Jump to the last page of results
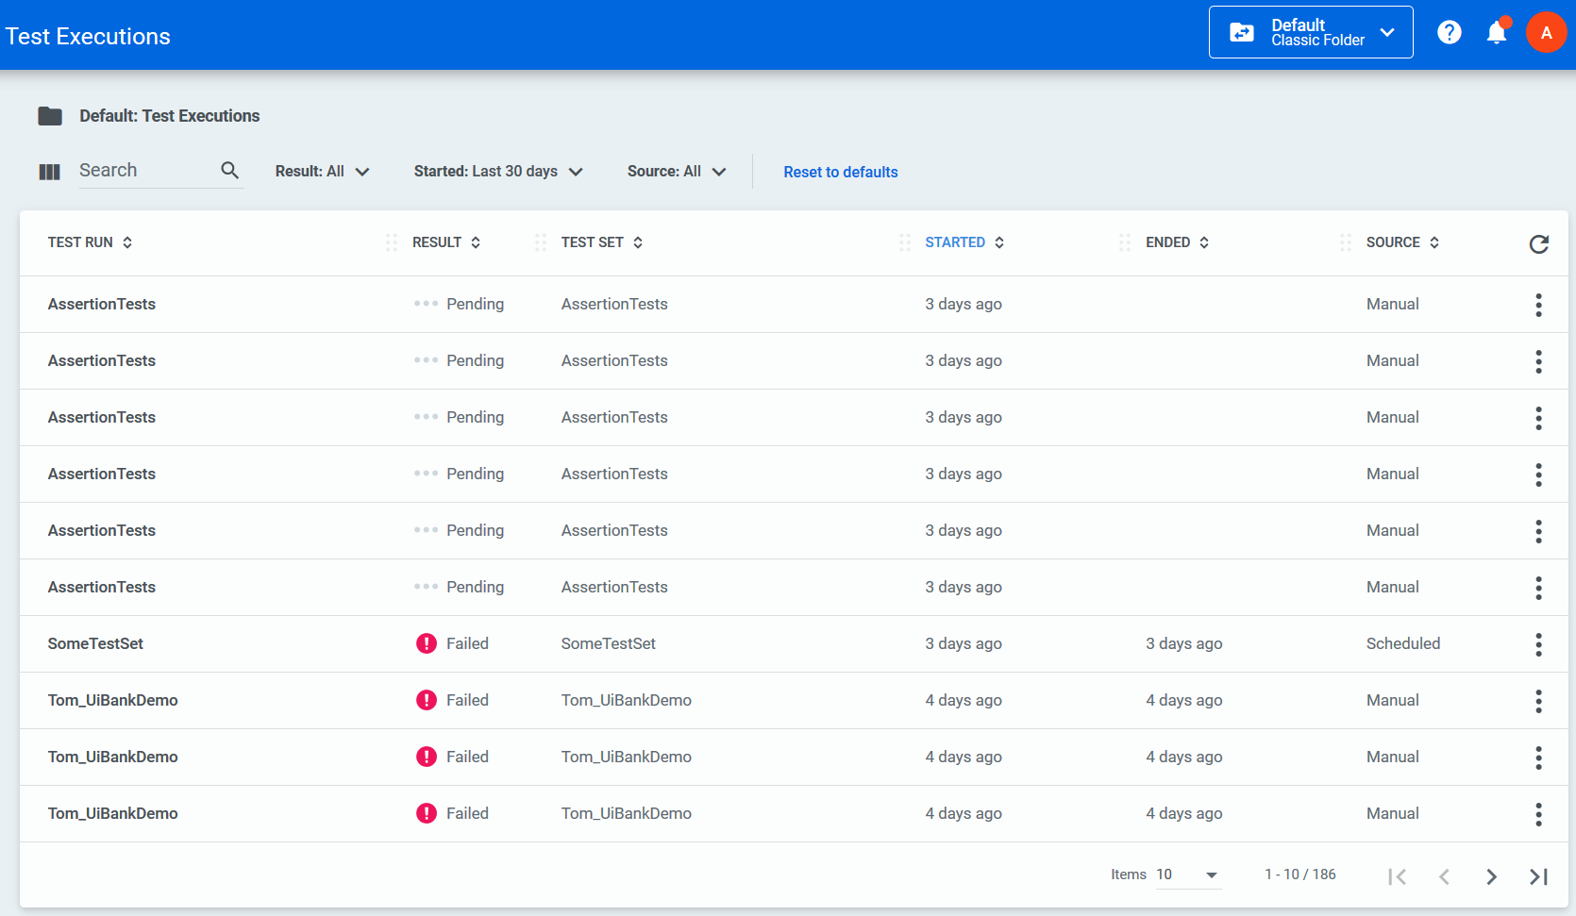 (1538, 876)
